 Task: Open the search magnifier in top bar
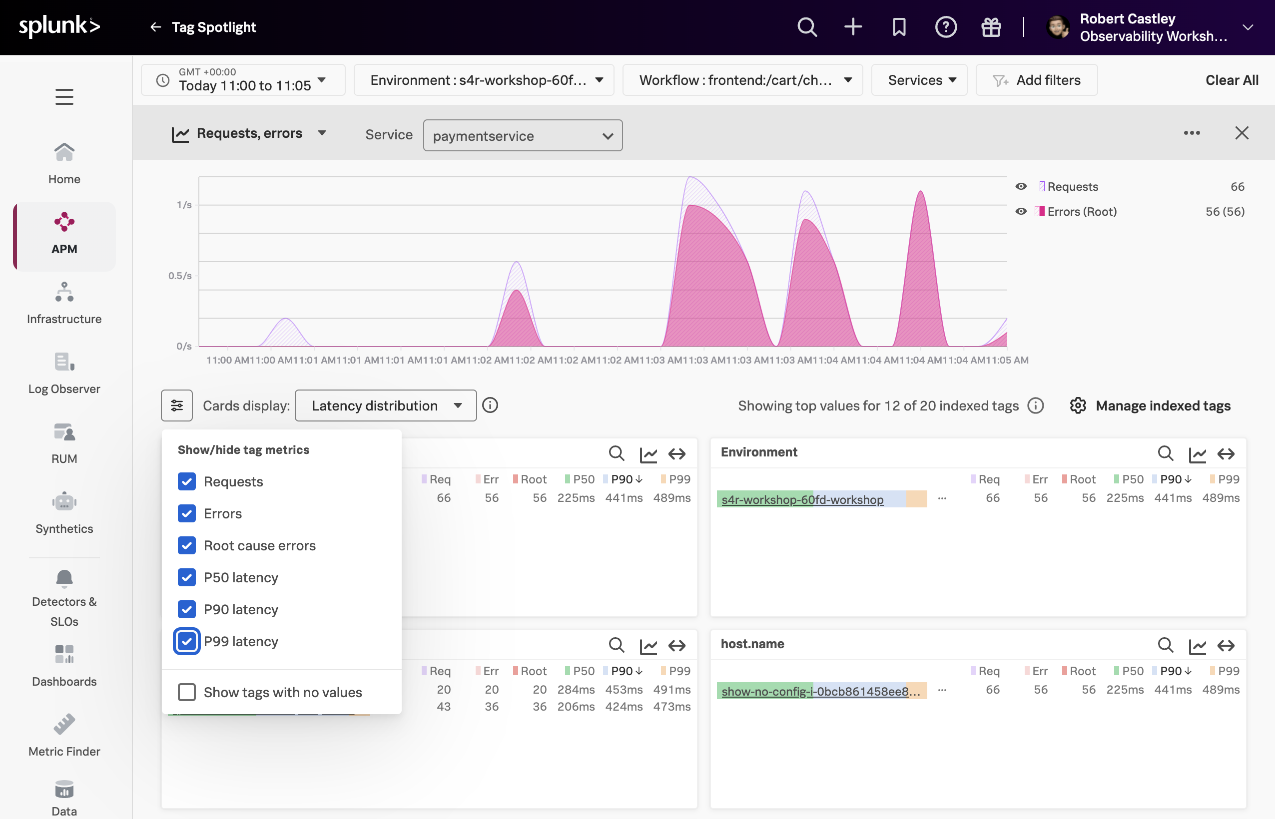[806, 26]
